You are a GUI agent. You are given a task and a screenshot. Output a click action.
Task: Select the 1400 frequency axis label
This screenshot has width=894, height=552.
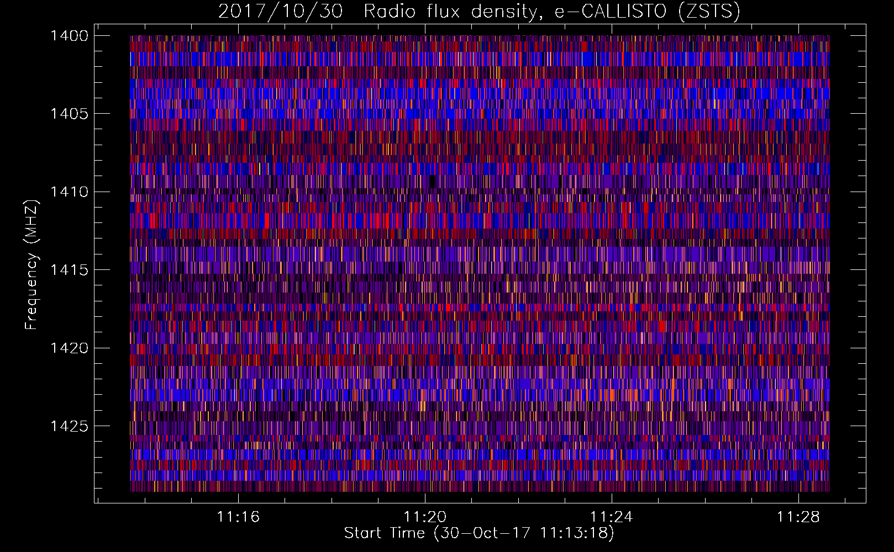tap(69, 36)
